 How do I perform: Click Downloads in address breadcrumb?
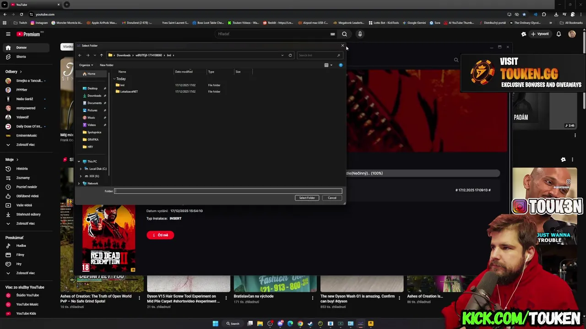pyautogui.click(x=124, y=55)
